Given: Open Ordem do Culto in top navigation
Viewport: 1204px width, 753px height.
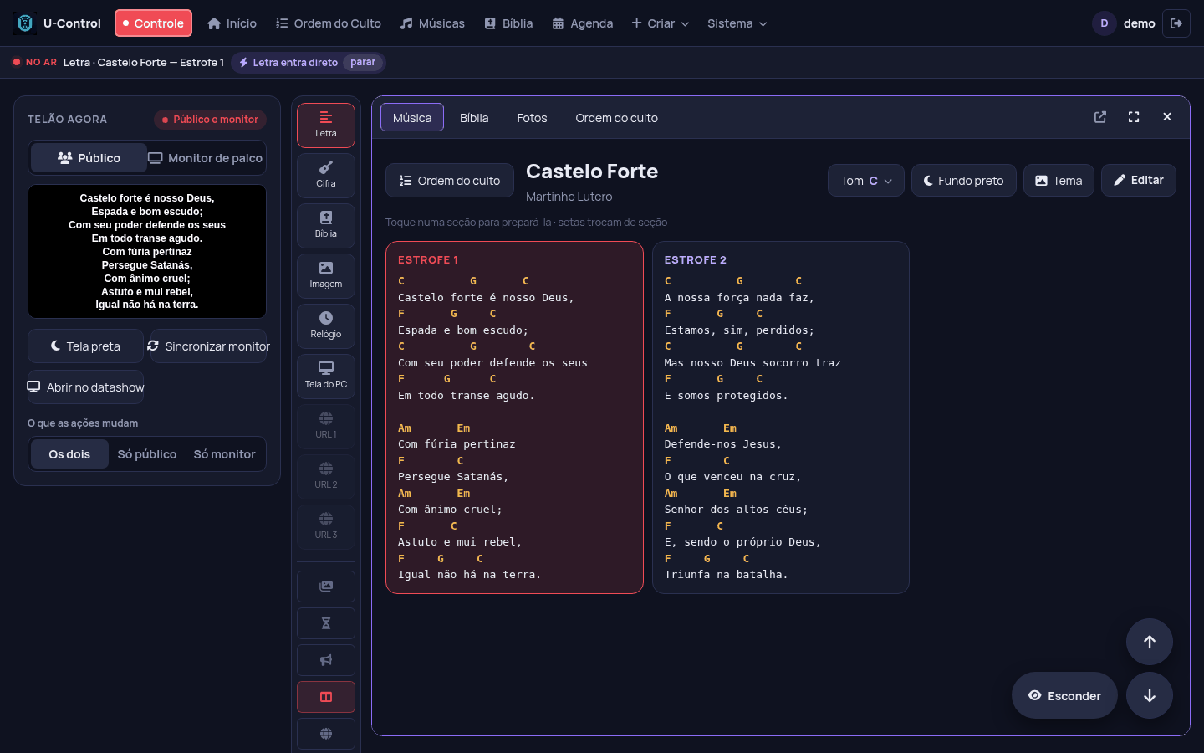Looking at the screenshot, I should [329, 23].
